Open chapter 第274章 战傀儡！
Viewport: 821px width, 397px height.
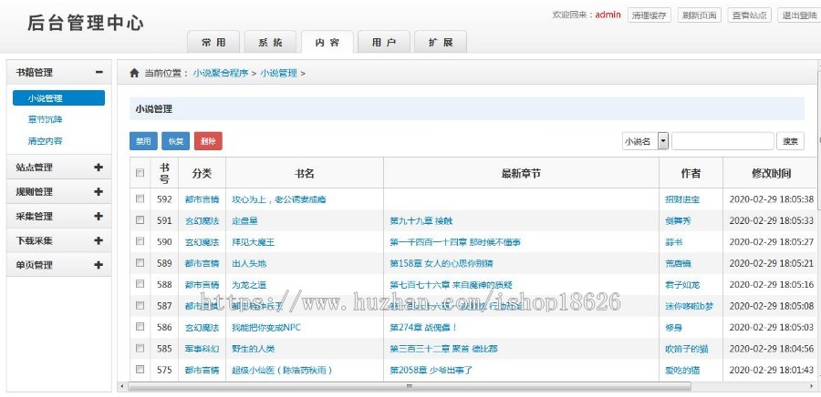tap(423, 328)
